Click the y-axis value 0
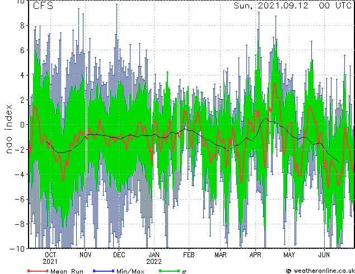This screenshot has height=274, width=355. (x=22, y=125)
